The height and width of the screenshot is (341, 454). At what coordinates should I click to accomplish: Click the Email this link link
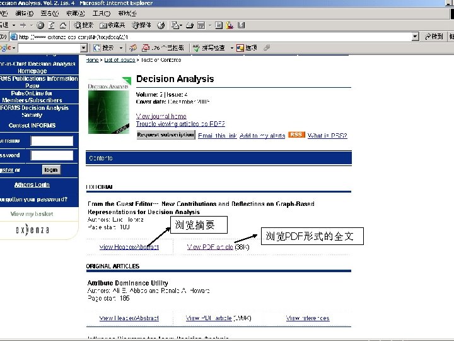[218, 135]
